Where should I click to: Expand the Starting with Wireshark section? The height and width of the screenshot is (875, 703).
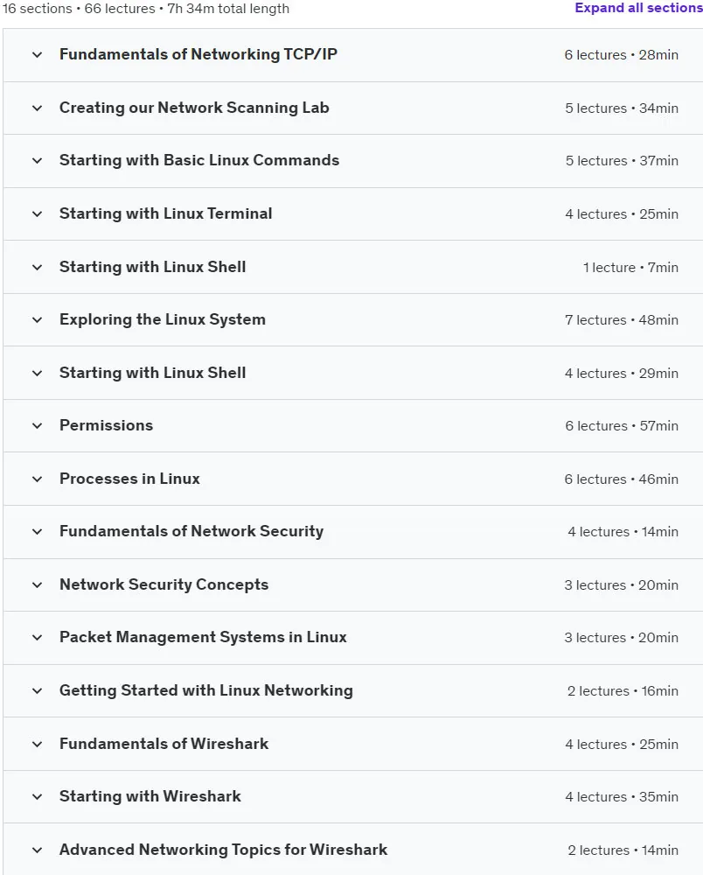[x=353, y=797]
